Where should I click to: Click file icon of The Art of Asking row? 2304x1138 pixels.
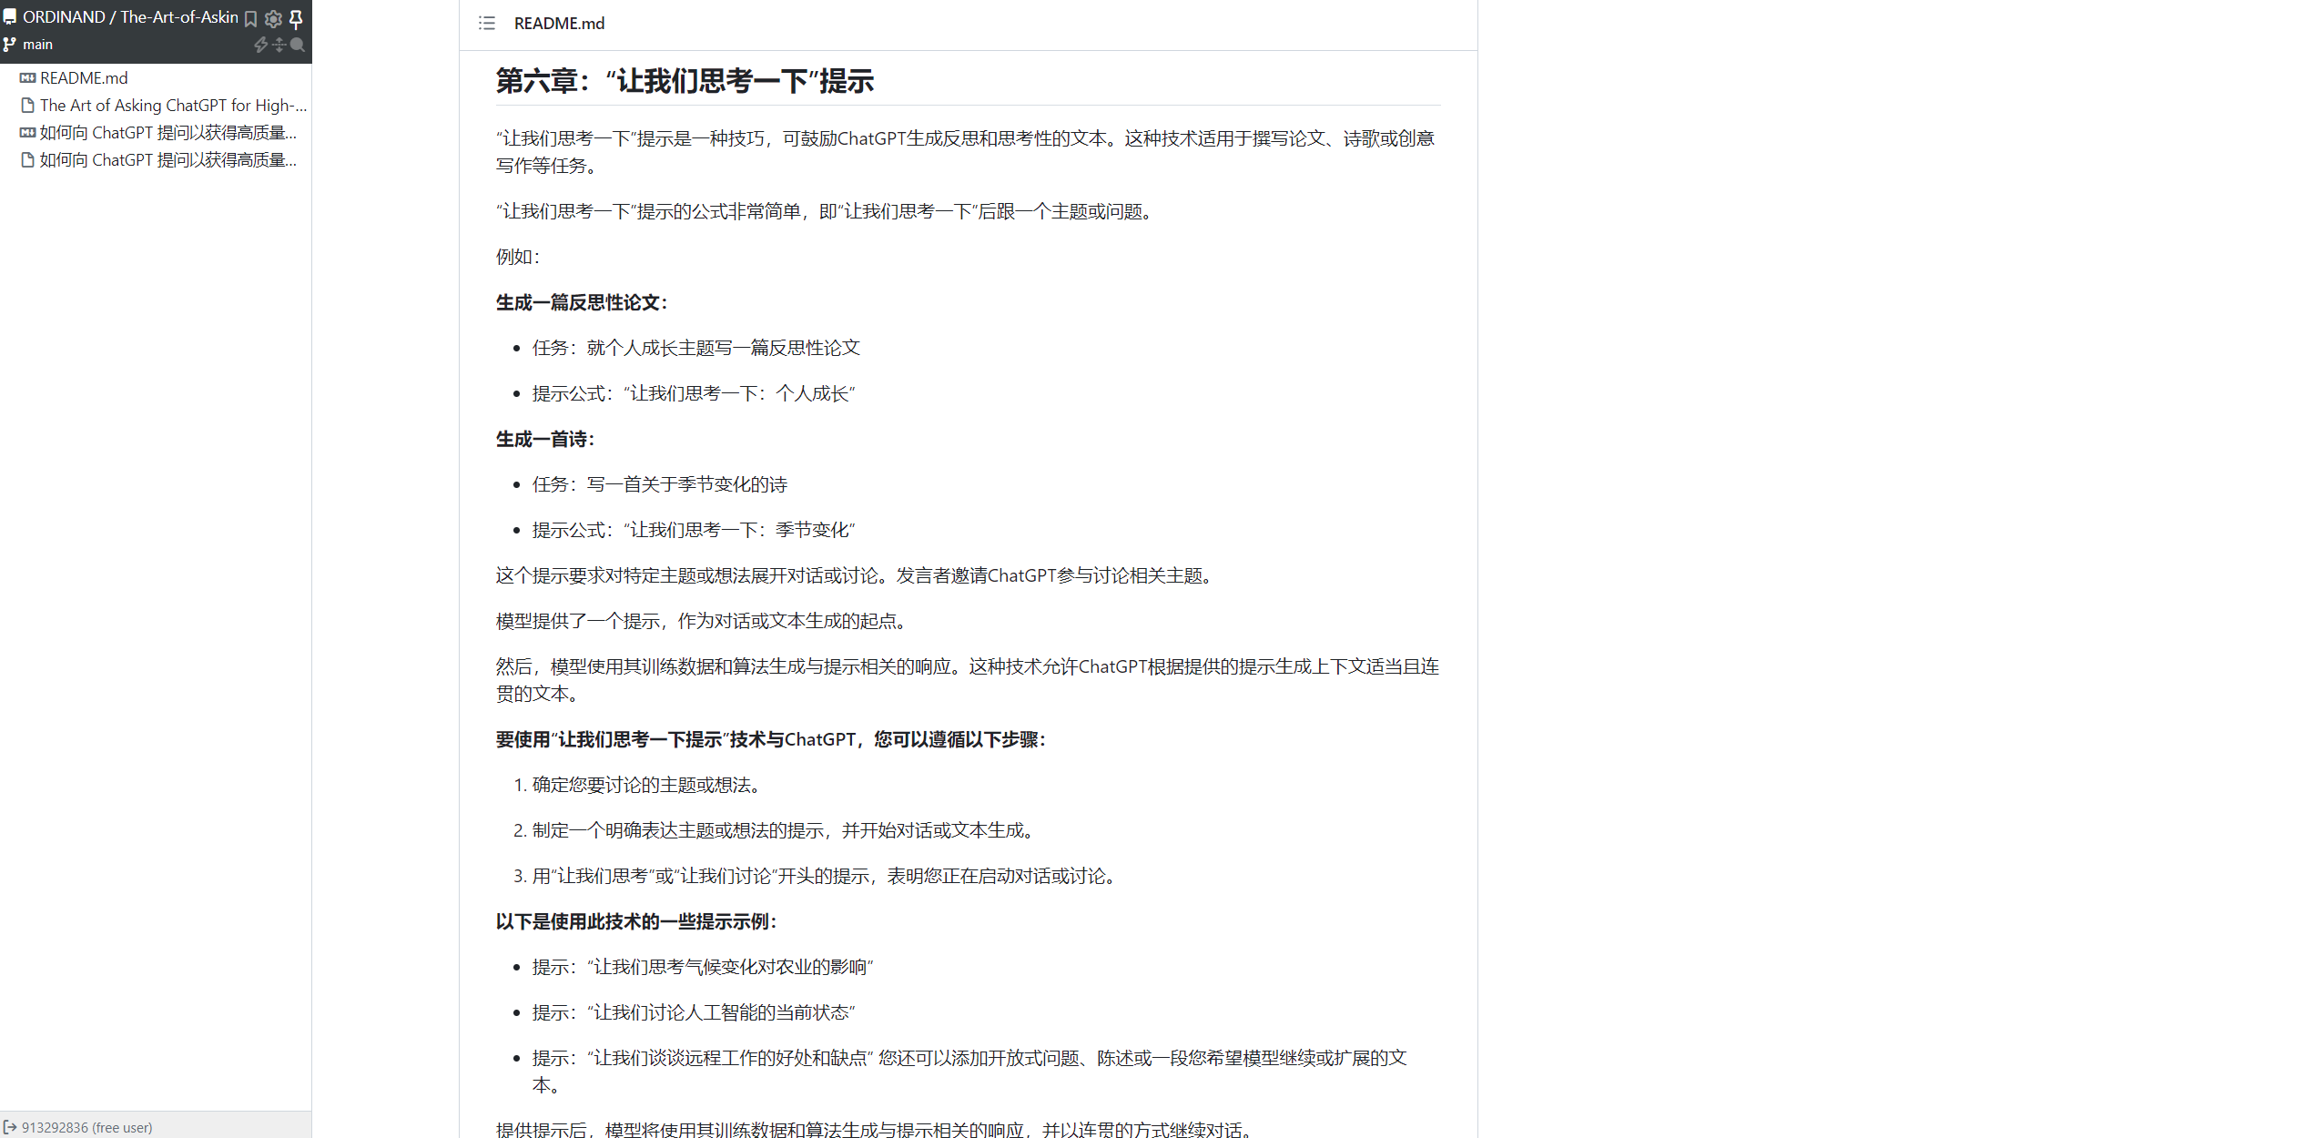(x=28, y=106)
